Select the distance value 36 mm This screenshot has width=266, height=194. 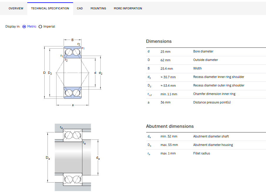coord(165,102)
